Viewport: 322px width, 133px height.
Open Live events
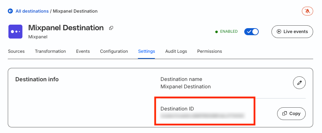(292, 32)
